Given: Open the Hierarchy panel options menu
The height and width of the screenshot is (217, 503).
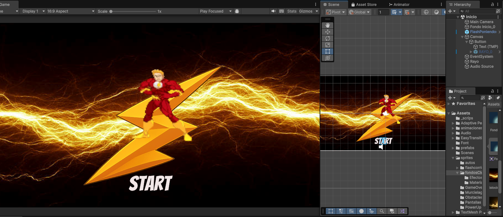Looking at the screenshot, I should coord(498,4).
